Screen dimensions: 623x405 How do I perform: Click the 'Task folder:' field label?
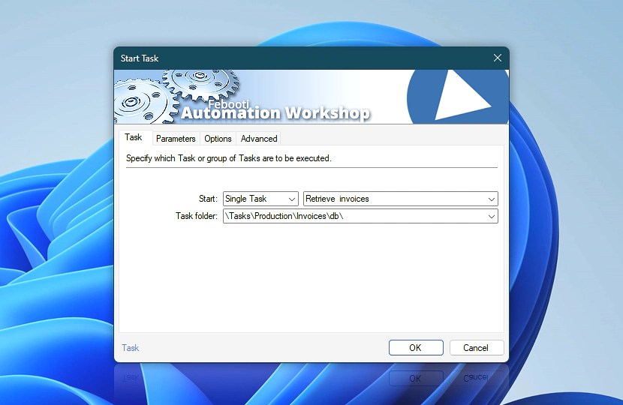point(196,216)
